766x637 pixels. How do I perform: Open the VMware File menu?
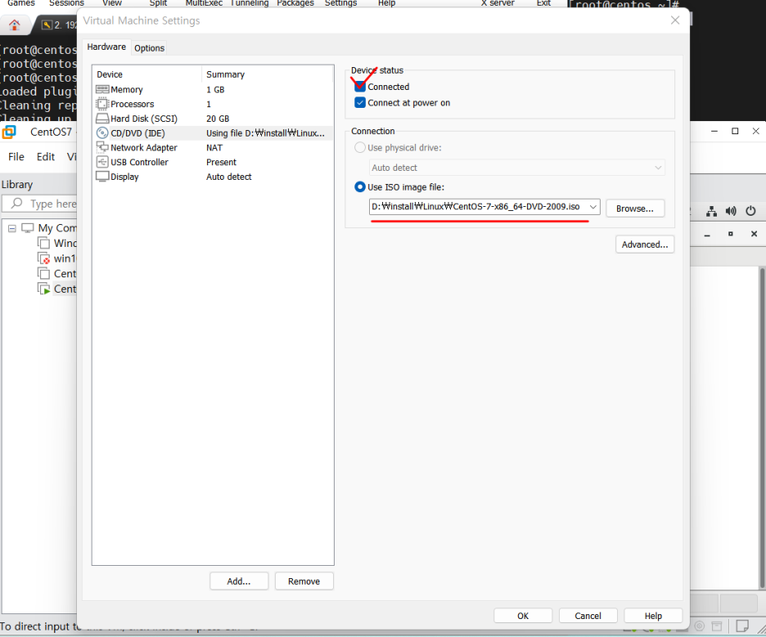(16, 157)
